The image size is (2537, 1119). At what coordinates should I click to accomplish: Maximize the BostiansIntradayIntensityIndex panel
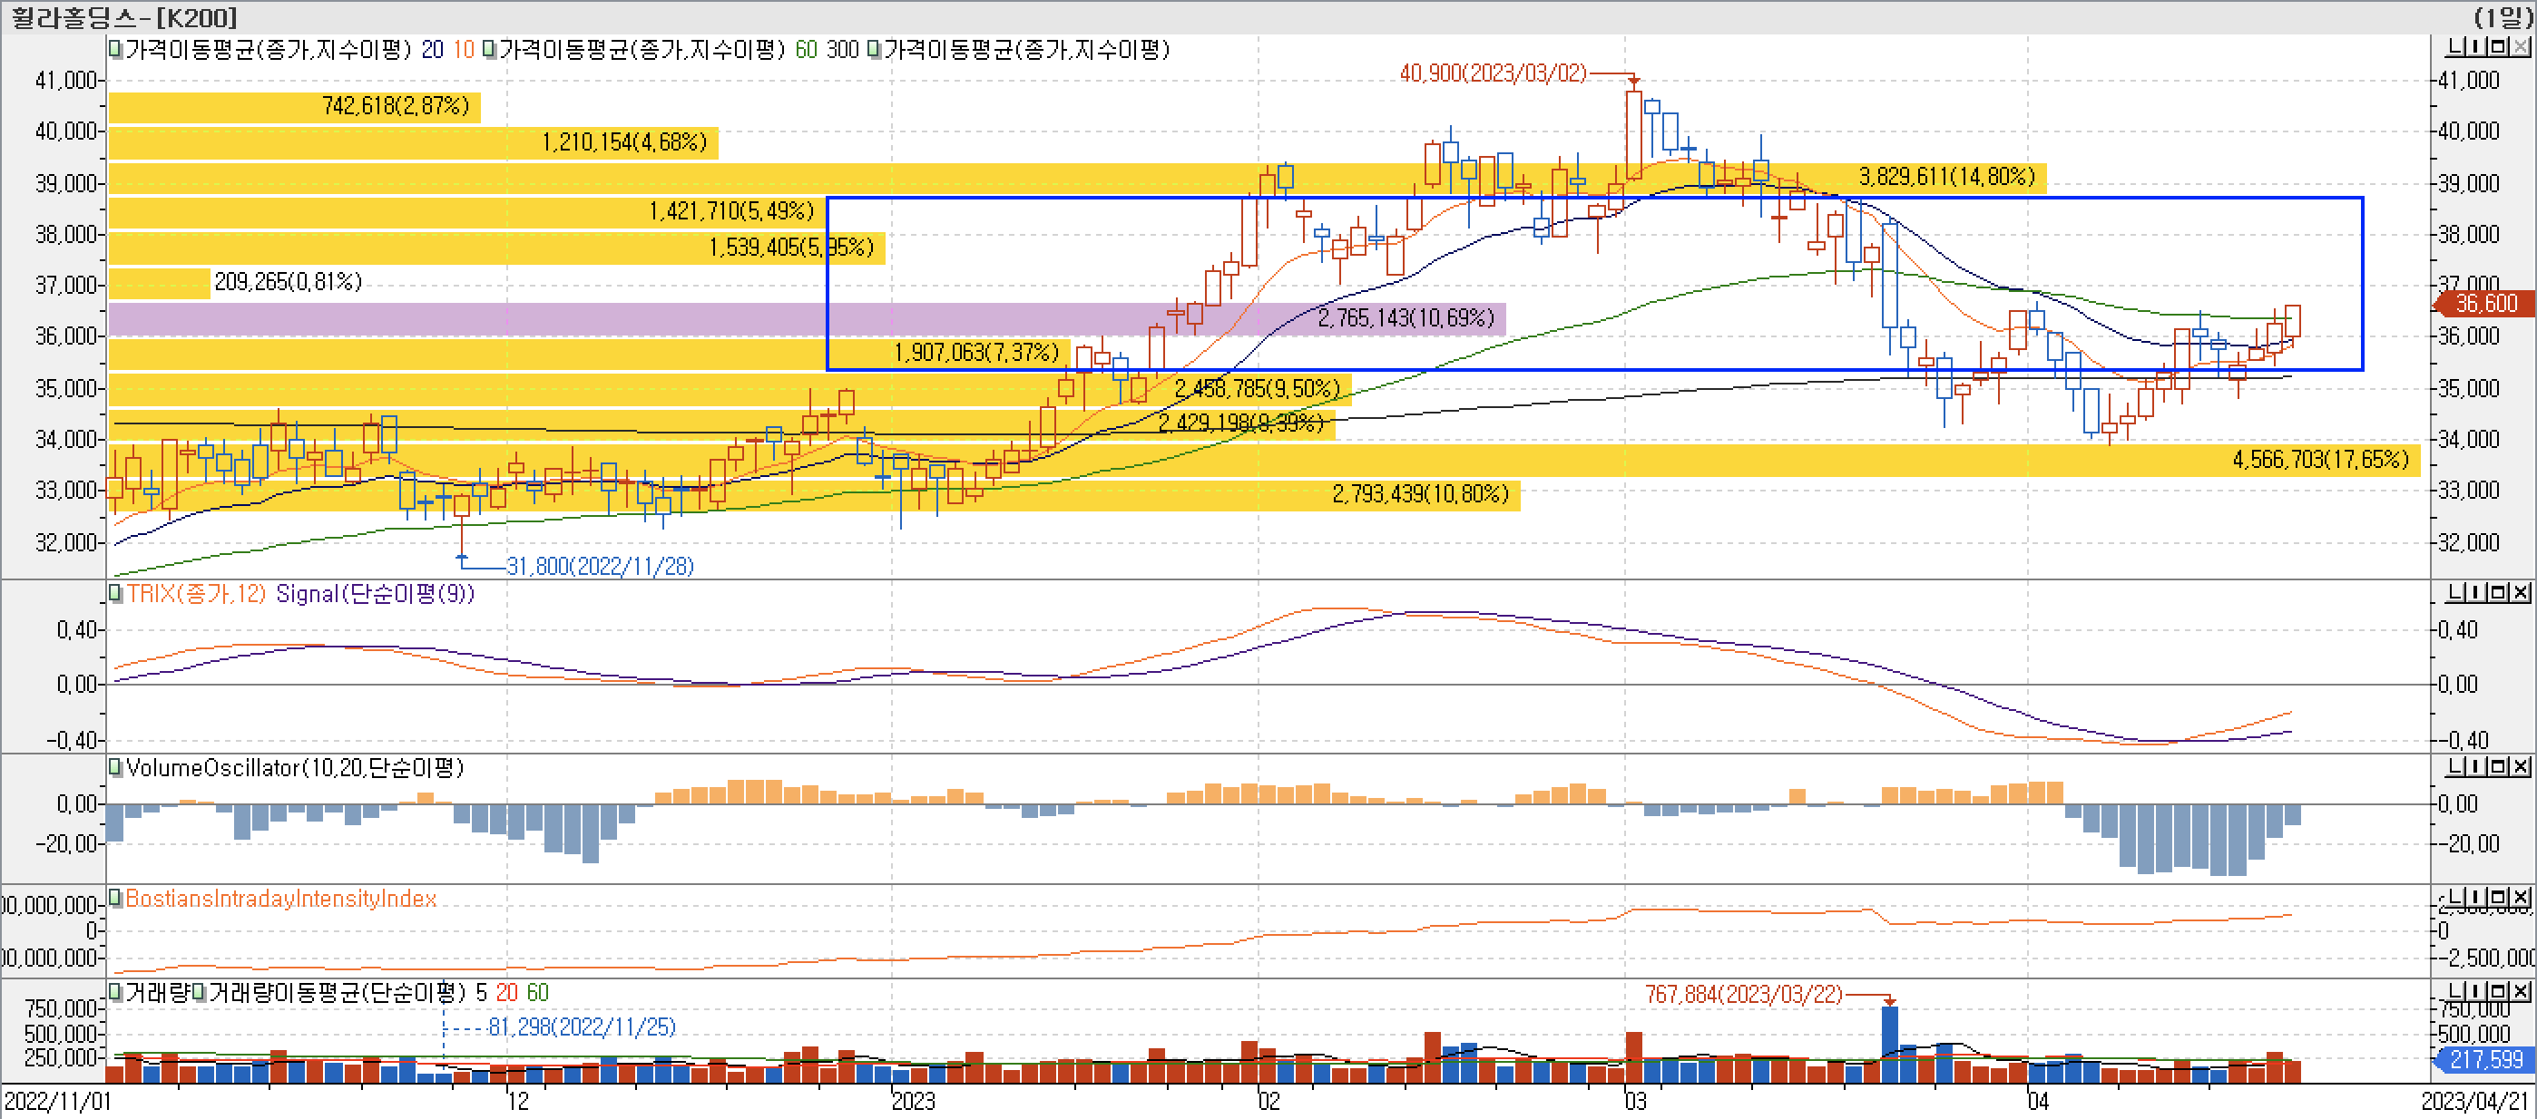click(x=2498, y=898)
